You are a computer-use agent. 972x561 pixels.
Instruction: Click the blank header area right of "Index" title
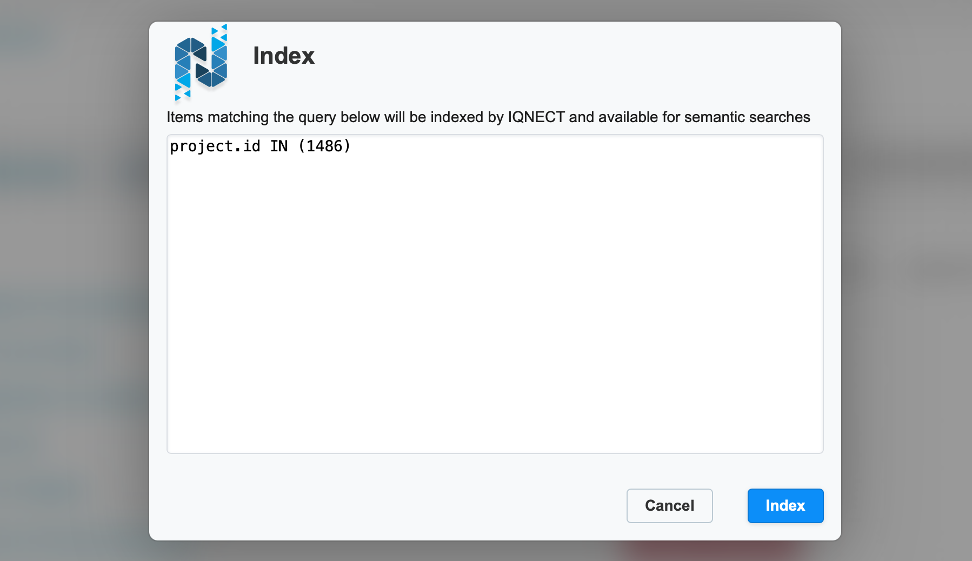(x=568, y=56)
